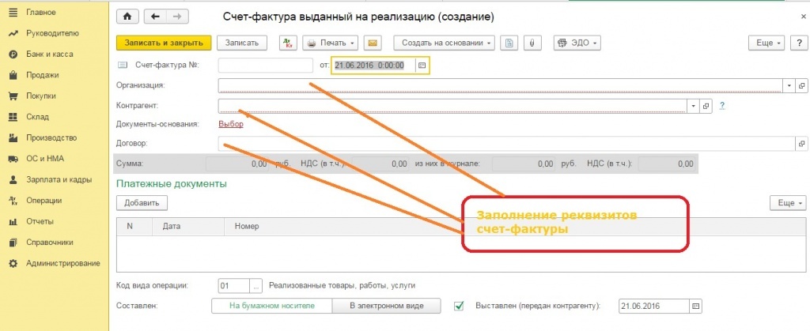This screenshot has width=810, height=331.
Task: Click Записать и закрыть button
Action: tap(164, 43)
